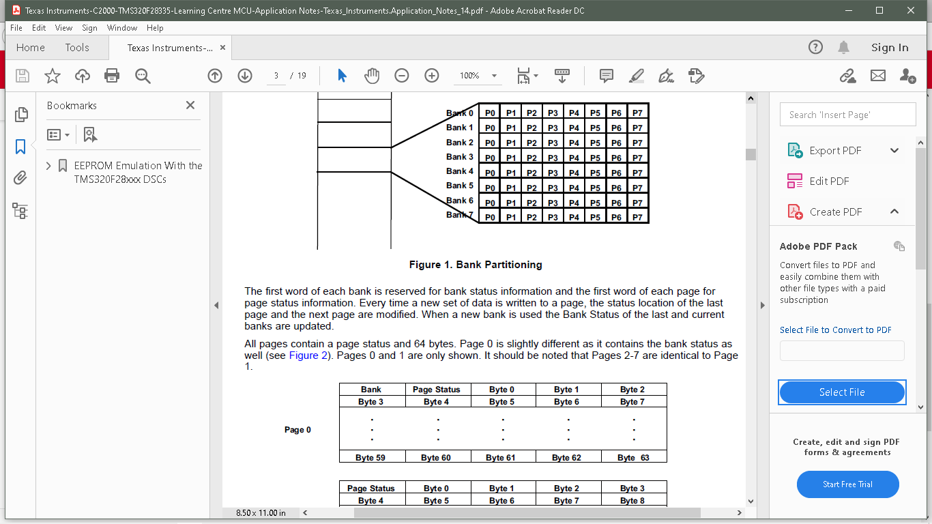
Task: Click the Start Free Trial button
Action: point(847,484)
